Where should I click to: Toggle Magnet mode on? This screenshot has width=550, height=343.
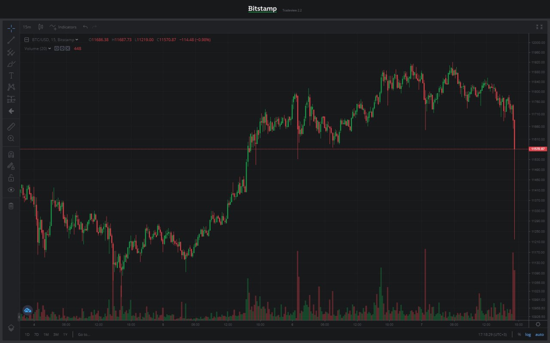[x=11, y=154]
